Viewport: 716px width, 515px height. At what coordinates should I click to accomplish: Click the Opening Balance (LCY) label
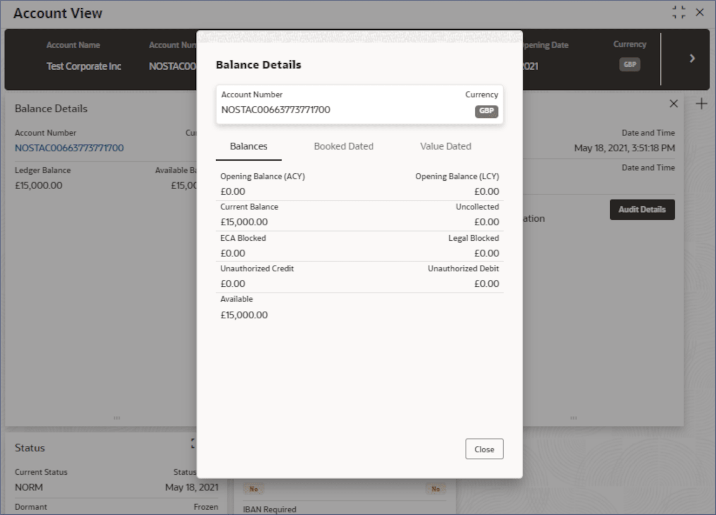tap(457, 176)
